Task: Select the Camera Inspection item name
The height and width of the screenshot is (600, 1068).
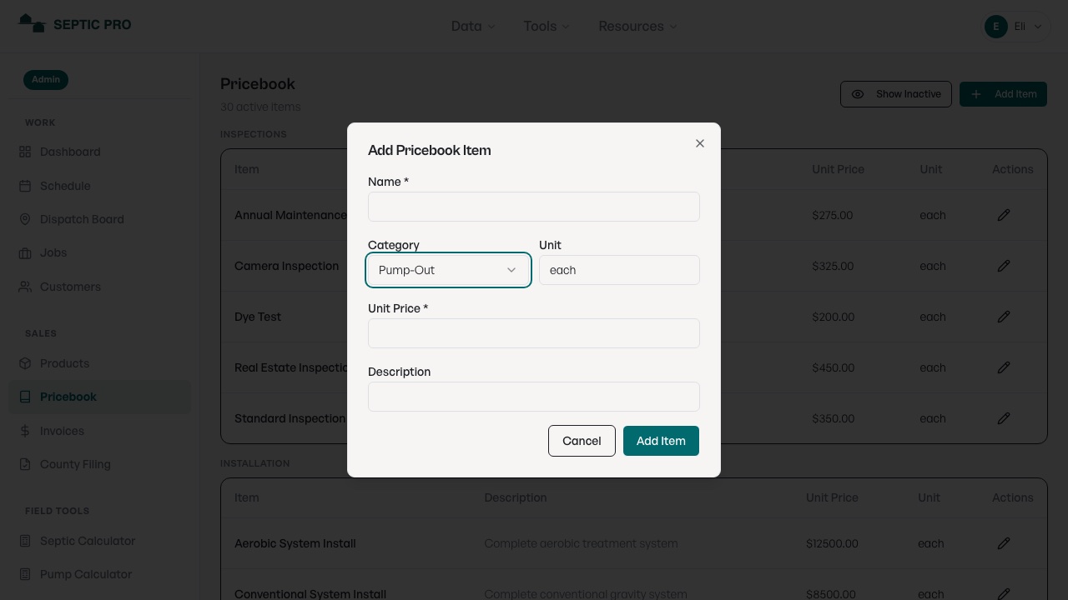Action: click(286, 266)
